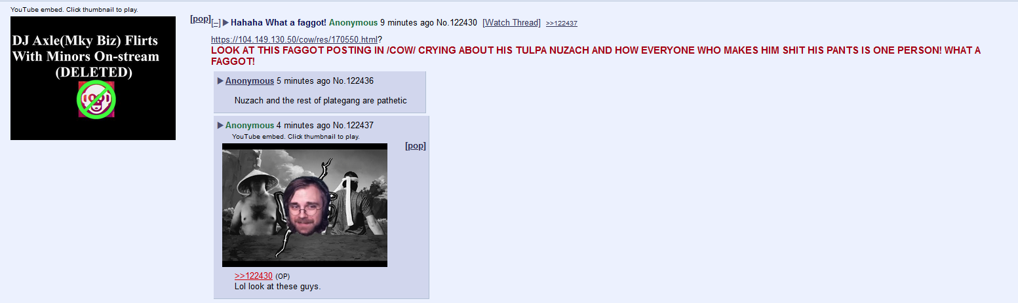Collapse thread with the [–] hide toggle
This screenshot has height=303, width=1018.
click(x=216, y=24)
